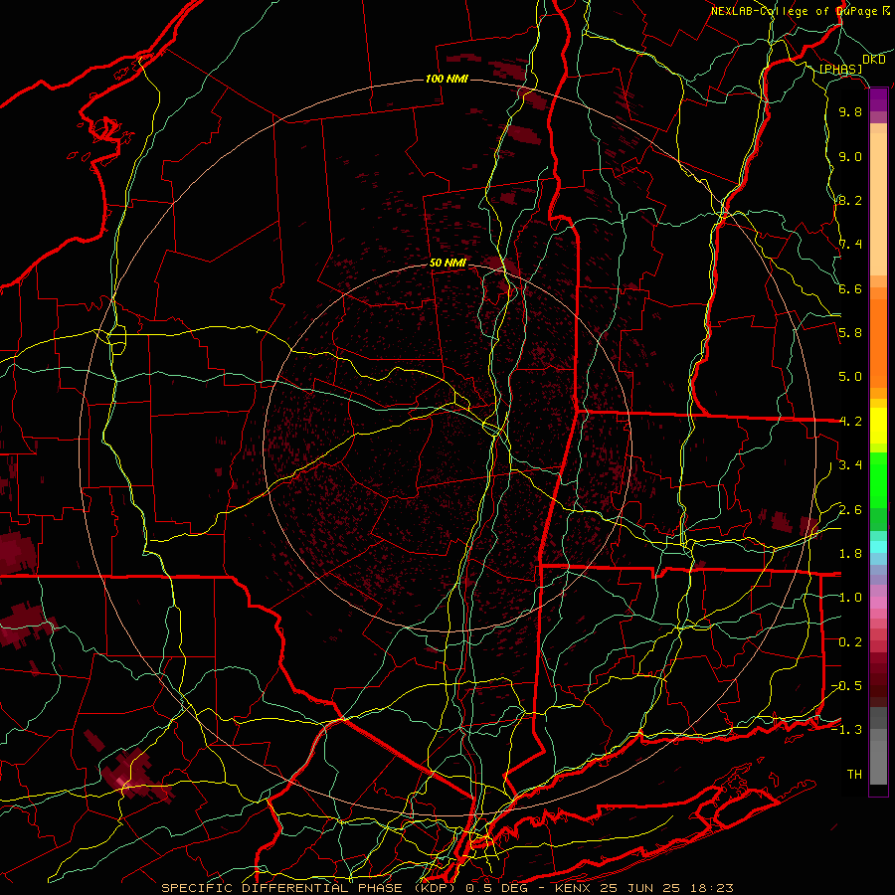The width and height of the screenshot is (895, 895).
Task: Click the 8.2 scale value
Action: click(x=850, y=201)
